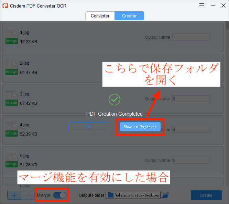Click the vertical scrollbar thumb

[x=227, y=26]
